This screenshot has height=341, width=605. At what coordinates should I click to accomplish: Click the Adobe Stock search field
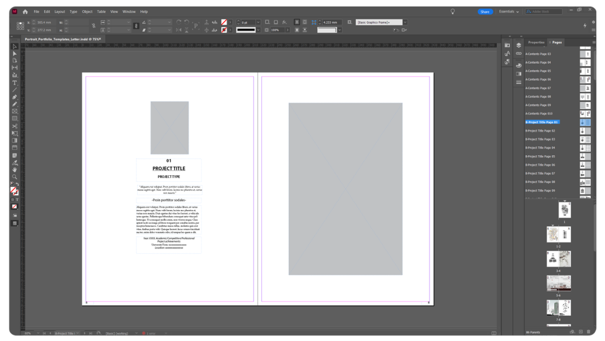pyautogui.click(x=544, y=12)
